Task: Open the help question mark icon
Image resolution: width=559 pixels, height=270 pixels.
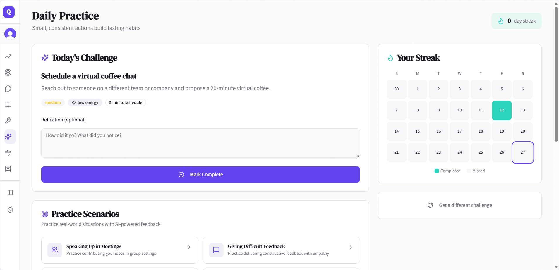Action: (x=10, y=210)
